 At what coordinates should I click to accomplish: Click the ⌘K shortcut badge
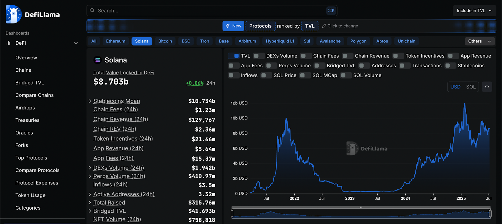[x=331, y=11]
